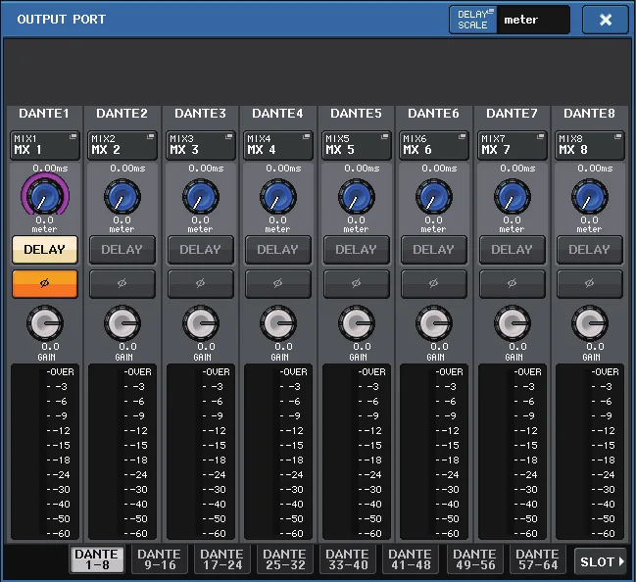Screen dimensions: 636x582
Task: Select the DANTE7 delay time knob
Action: [512, 197]
